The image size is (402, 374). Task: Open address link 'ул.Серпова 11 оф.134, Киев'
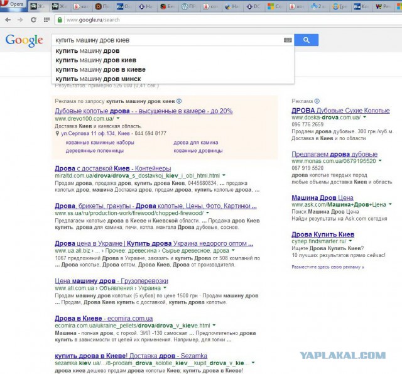pyautogui.click(x=95, y=133)
